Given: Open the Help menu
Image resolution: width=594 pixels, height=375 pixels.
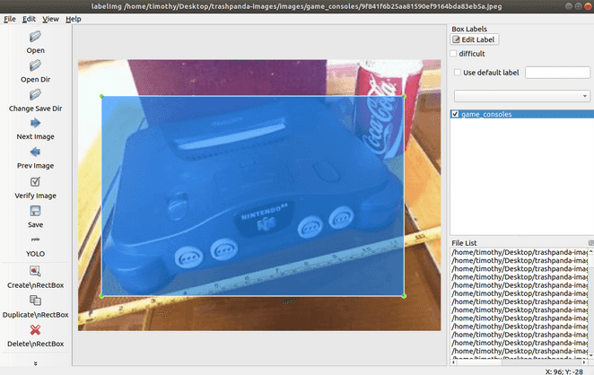Looking at the screenshot, I should tap(73, 19).
